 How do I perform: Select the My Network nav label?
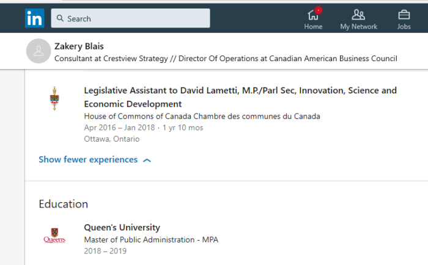[x=359, y=27]
